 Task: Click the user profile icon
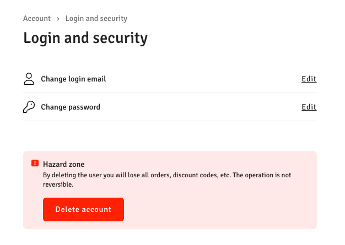[29, 79]
